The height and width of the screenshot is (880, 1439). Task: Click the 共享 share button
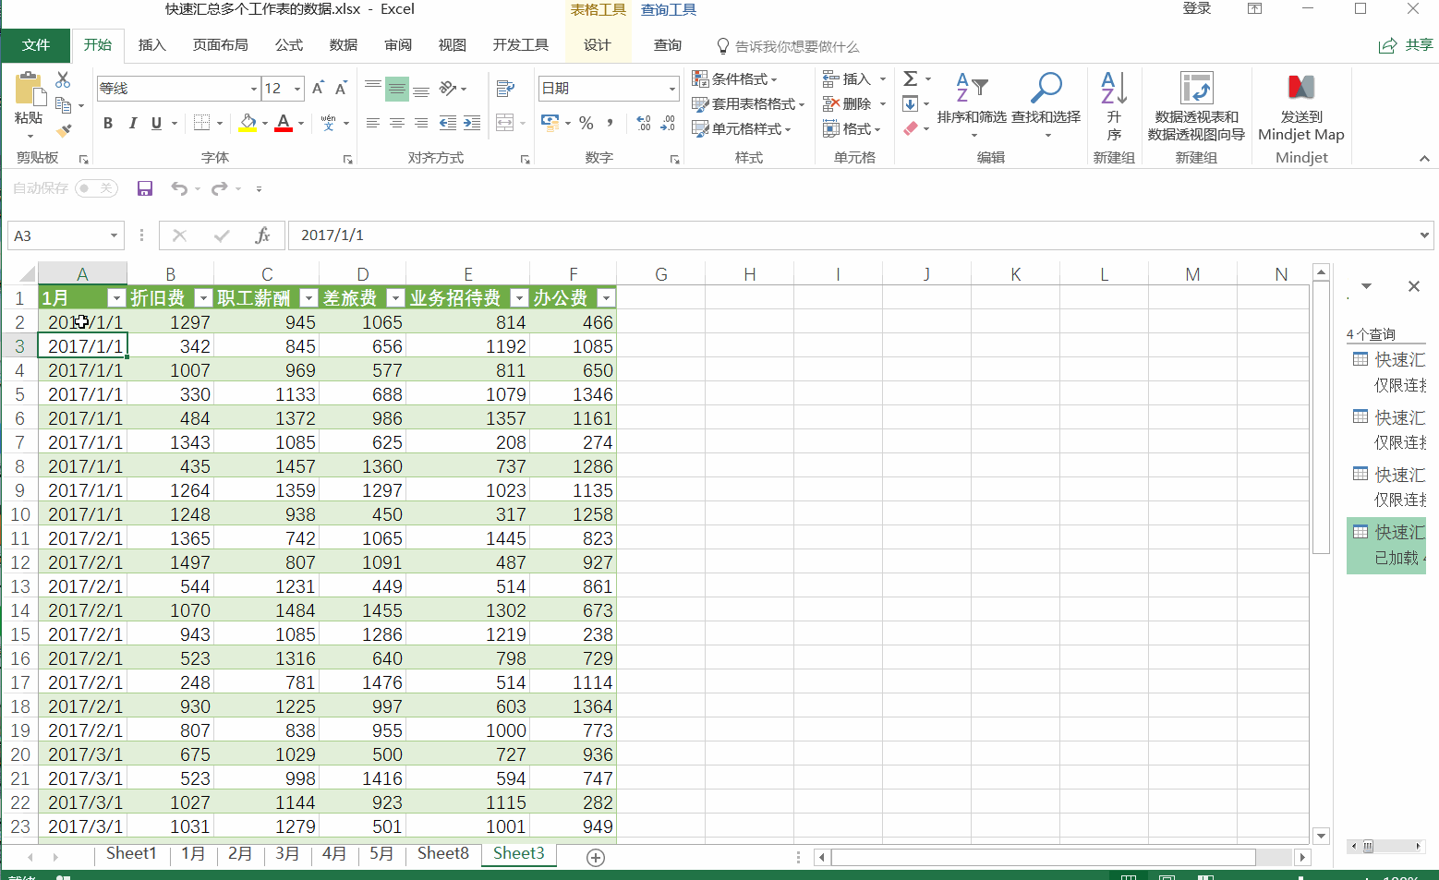click(1406, 45)
